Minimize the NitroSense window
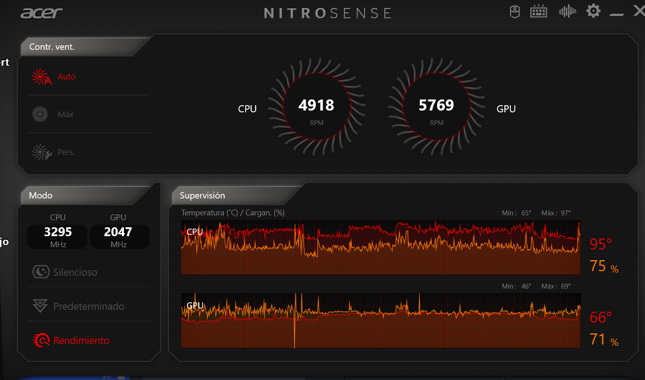Image resolution: width=645 pixels, height=380 pixels. pyautogui.click(x=617, y=15)
